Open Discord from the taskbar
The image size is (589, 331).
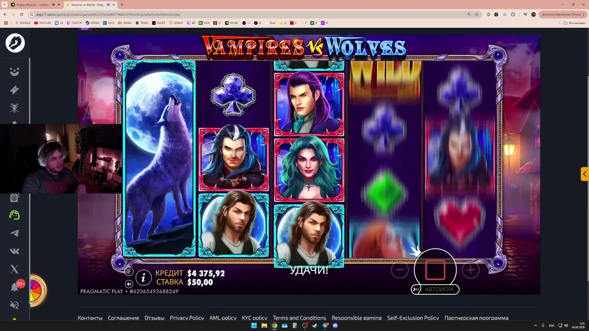point(335,325)
